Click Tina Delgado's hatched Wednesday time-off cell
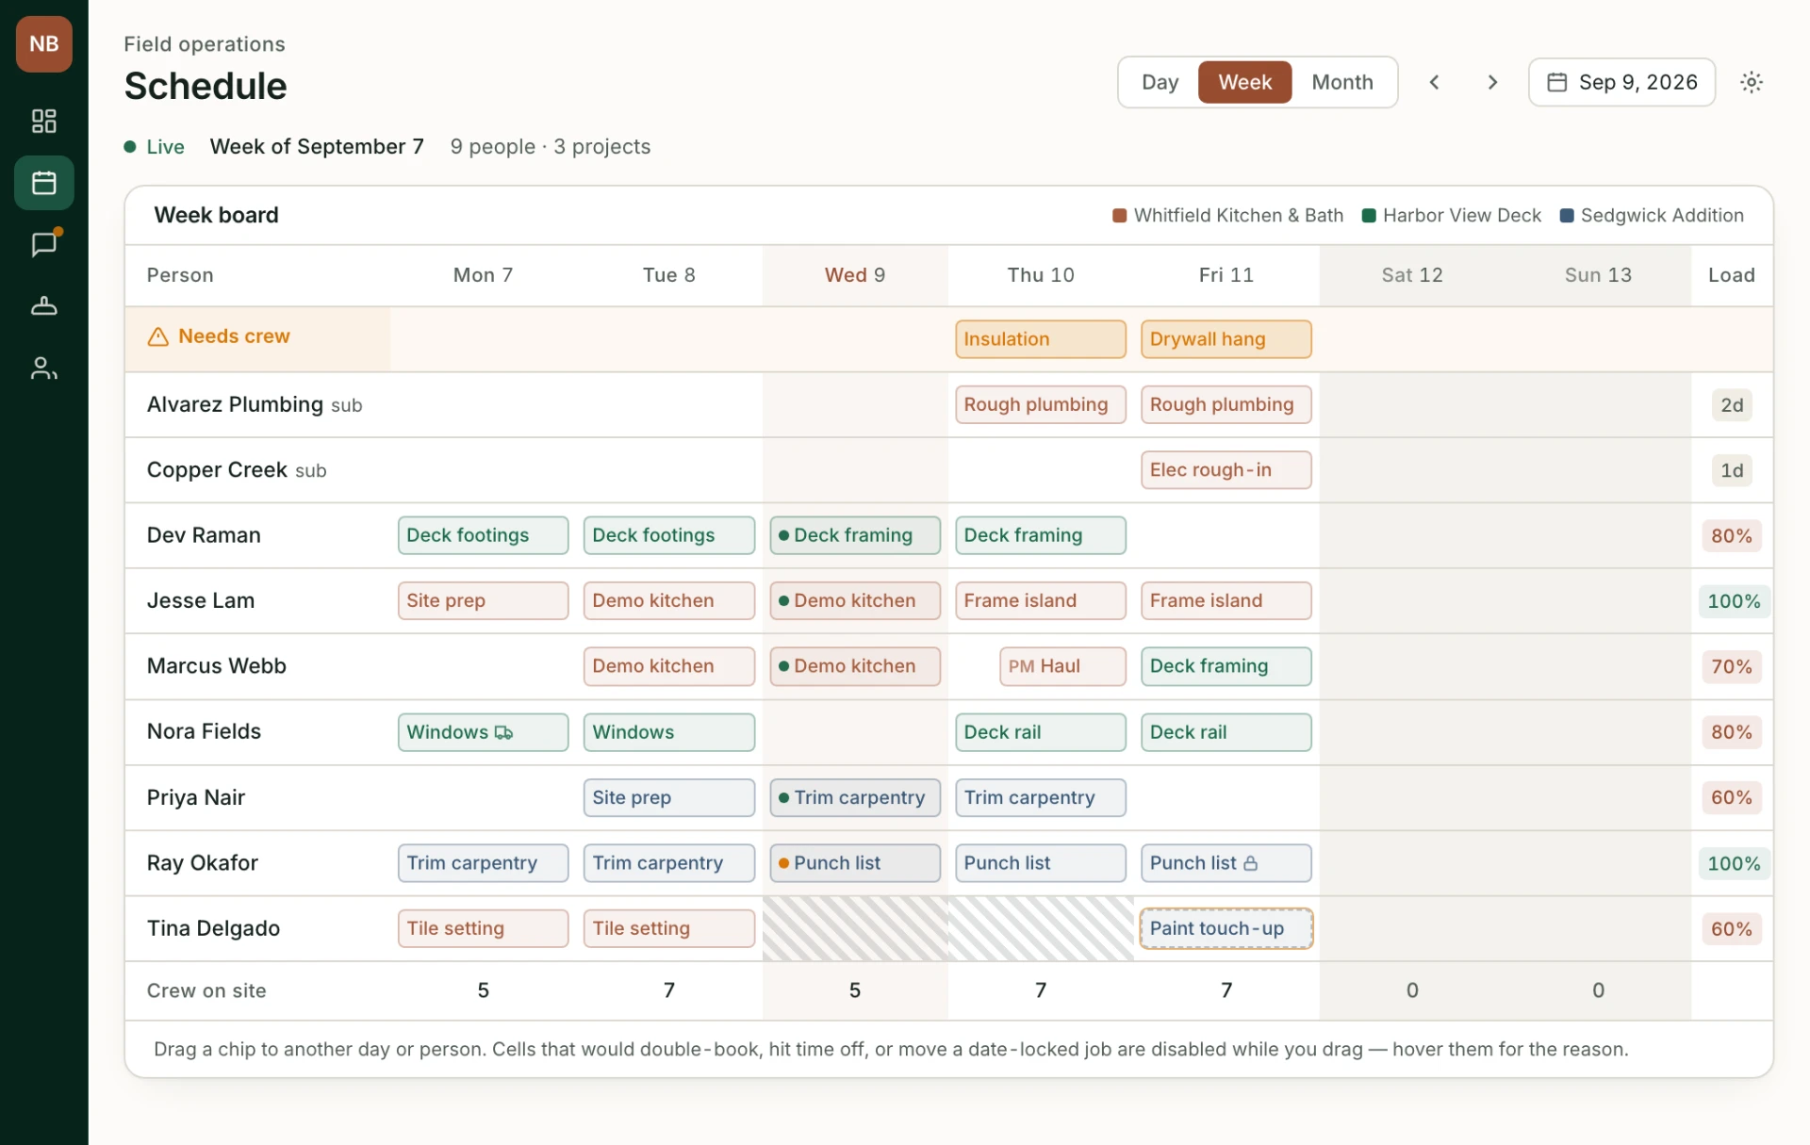 [x=855, y=928]
